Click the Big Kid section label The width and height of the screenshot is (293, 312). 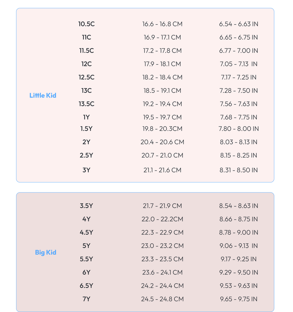[46, 252]
